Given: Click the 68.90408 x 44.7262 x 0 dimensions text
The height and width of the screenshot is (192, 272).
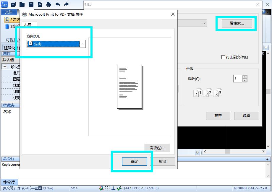Looking at the screenshot, I should click(250, 188).
